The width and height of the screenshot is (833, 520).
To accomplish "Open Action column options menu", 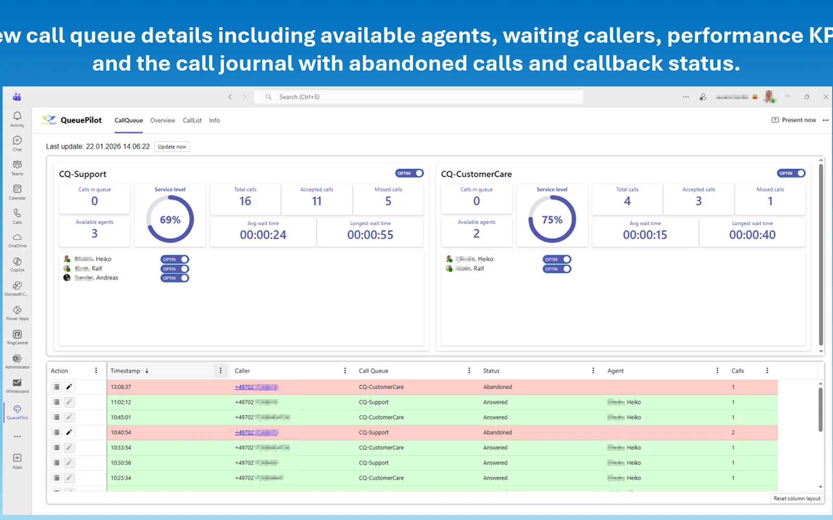I will tap(96, 371).
